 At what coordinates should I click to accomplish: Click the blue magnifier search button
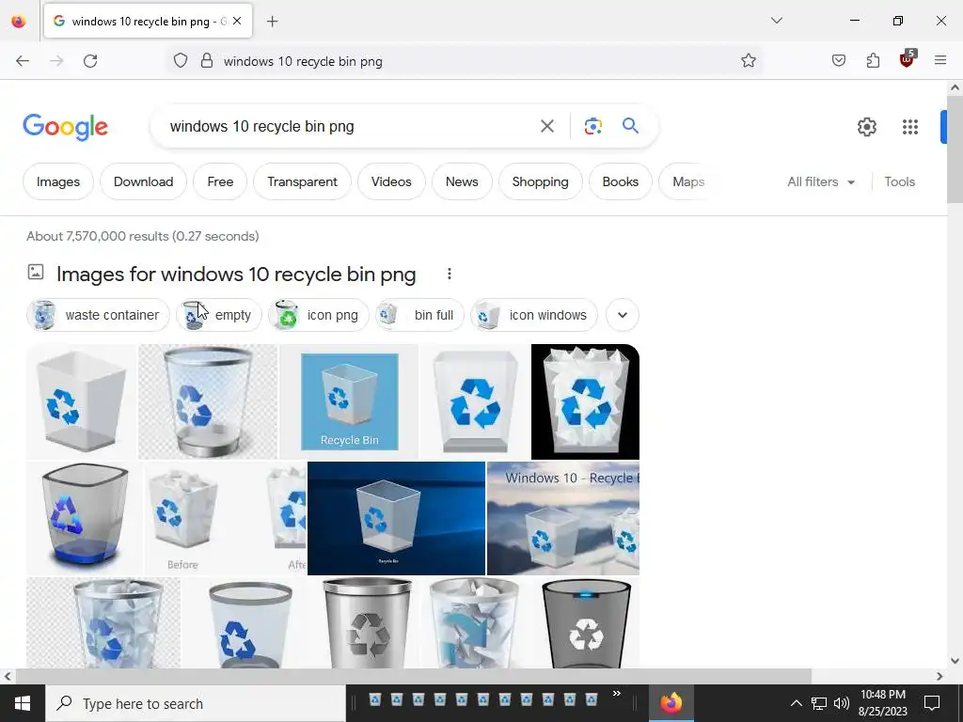630,126
